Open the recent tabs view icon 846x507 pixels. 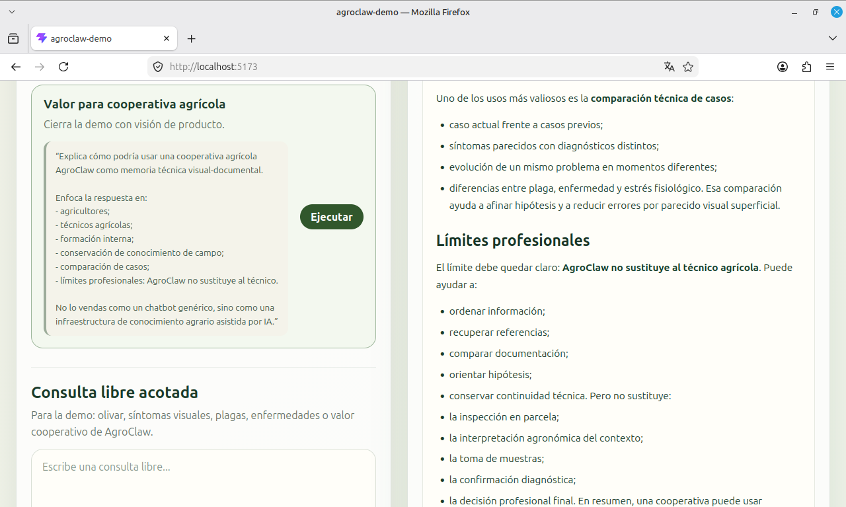coord(13,38)
